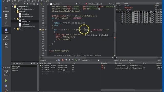The height and width of the screenshot is (92, 164).
Task: Toggle operate by instruction mode
Action: (79, 60)
